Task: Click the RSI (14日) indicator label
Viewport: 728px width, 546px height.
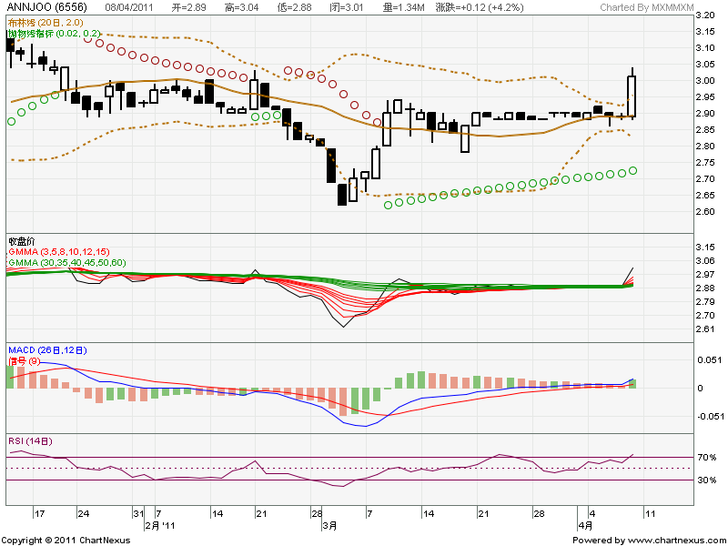Action: click(x=30, y=441)
